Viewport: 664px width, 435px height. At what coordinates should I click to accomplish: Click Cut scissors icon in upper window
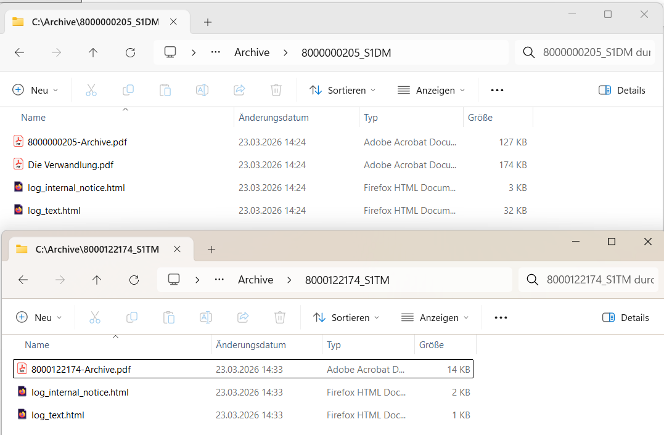[91, 91]
